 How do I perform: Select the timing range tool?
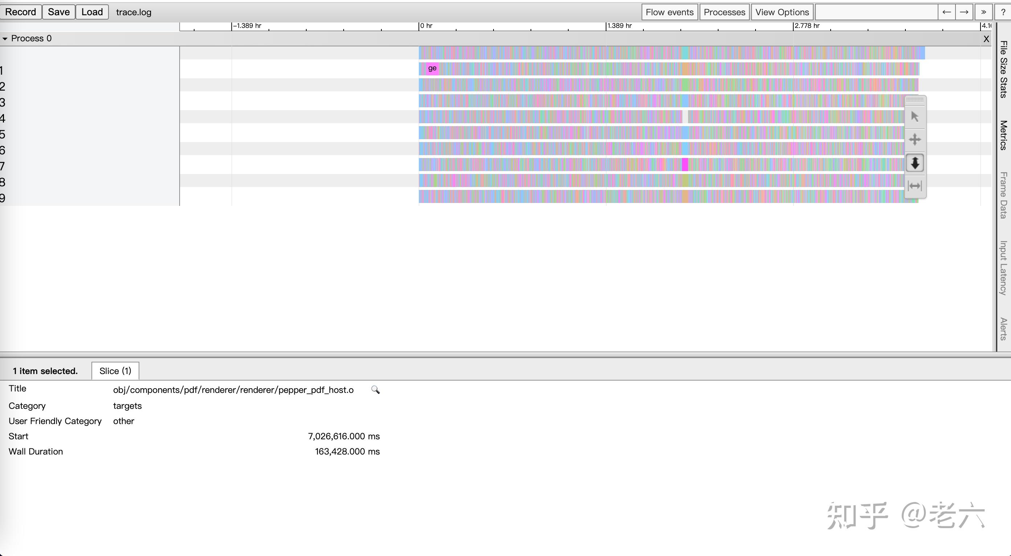coord(915,186)
